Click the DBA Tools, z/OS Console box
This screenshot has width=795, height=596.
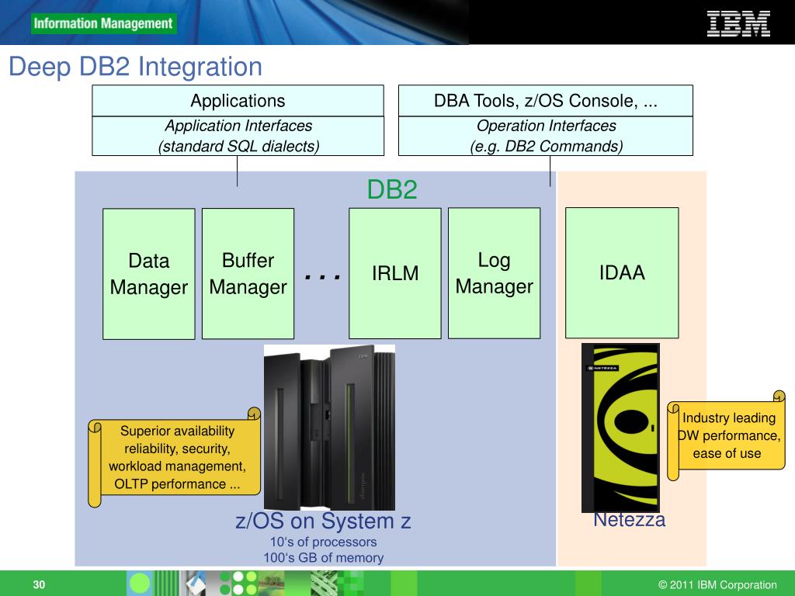546,101
